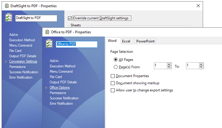Open Error Notification in Office to PDF window
The image size is (222, 128).
tap(61, 104)
